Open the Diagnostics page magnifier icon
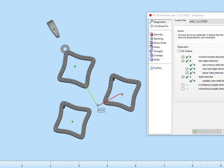This screenshot has height=168, width=224. pos(151,22)
